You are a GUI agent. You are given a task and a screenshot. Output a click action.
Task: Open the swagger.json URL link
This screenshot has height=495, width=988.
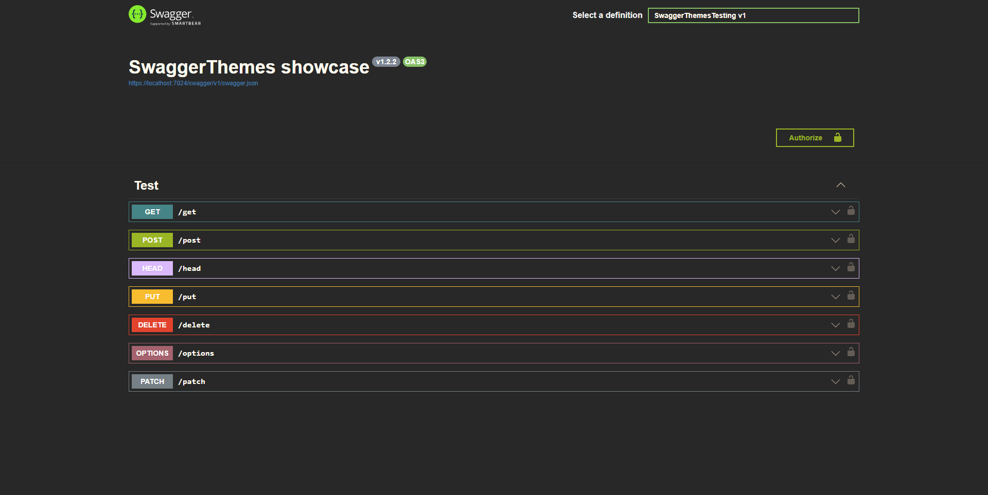193,83
